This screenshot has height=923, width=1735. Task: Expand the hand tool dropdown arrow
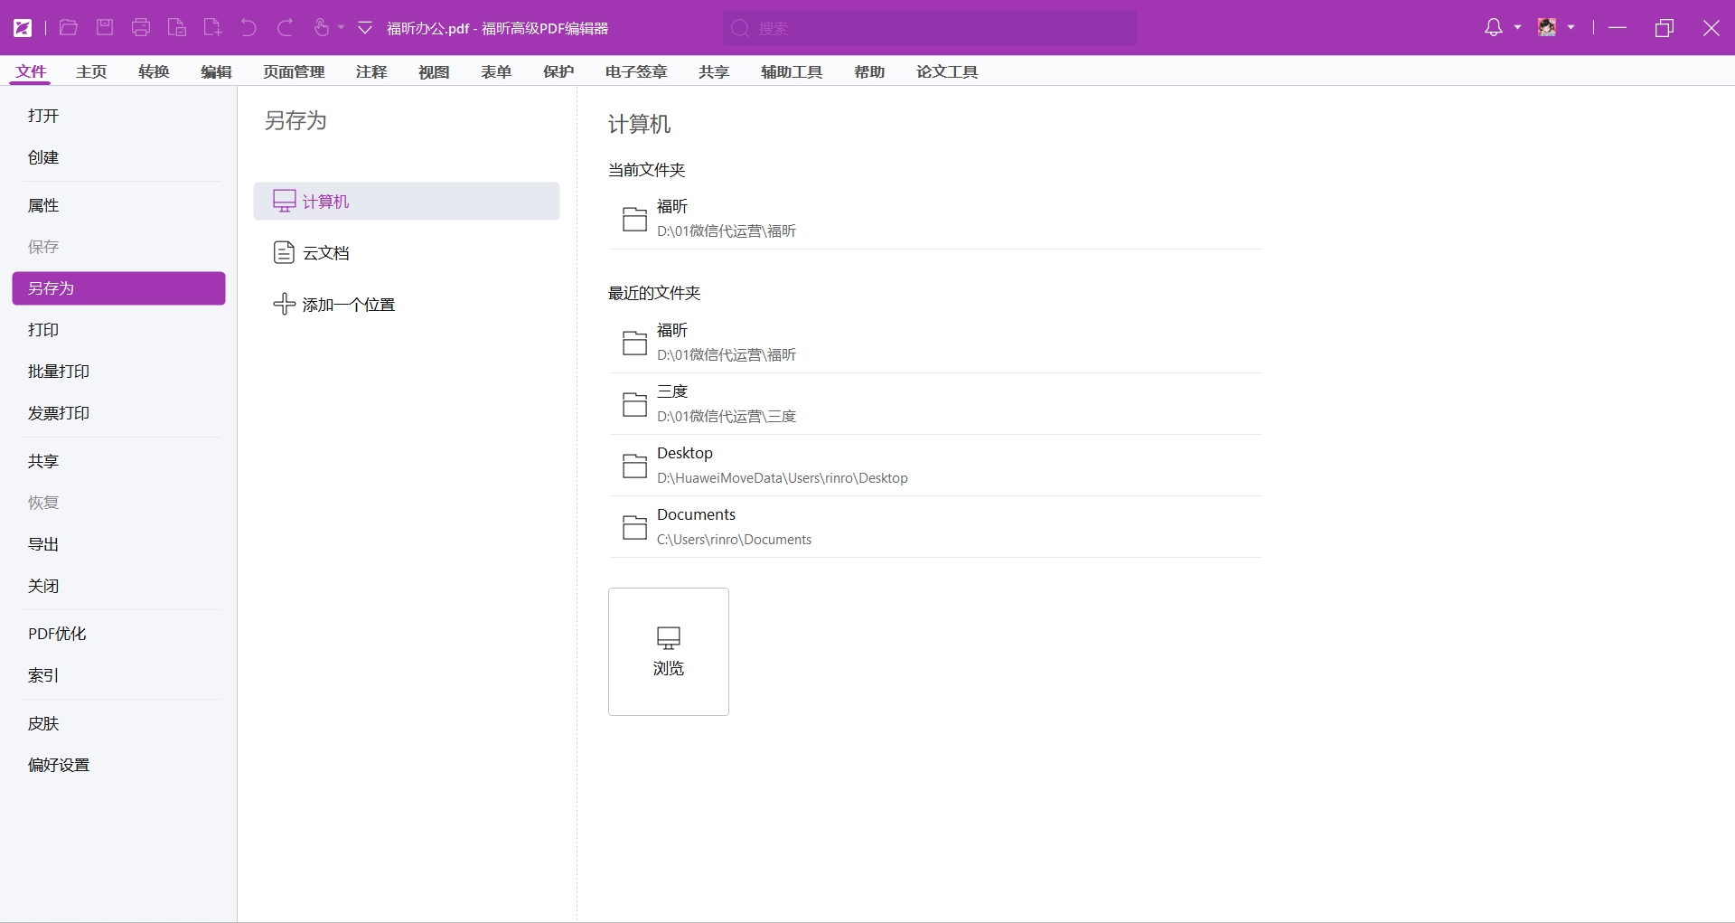point(342,28)
